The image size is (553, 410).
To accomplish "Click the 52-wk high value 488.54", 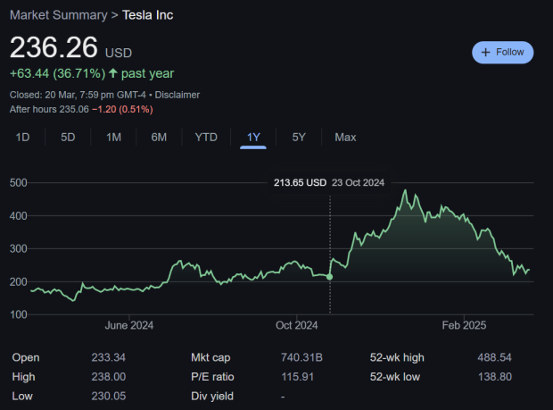I will coord(494,357).
